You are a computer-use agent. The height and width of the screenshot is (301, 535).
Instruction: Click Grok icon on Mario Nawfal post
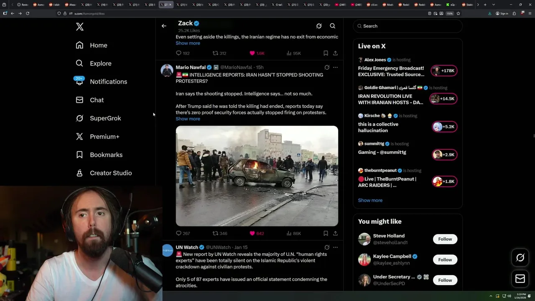327,67
